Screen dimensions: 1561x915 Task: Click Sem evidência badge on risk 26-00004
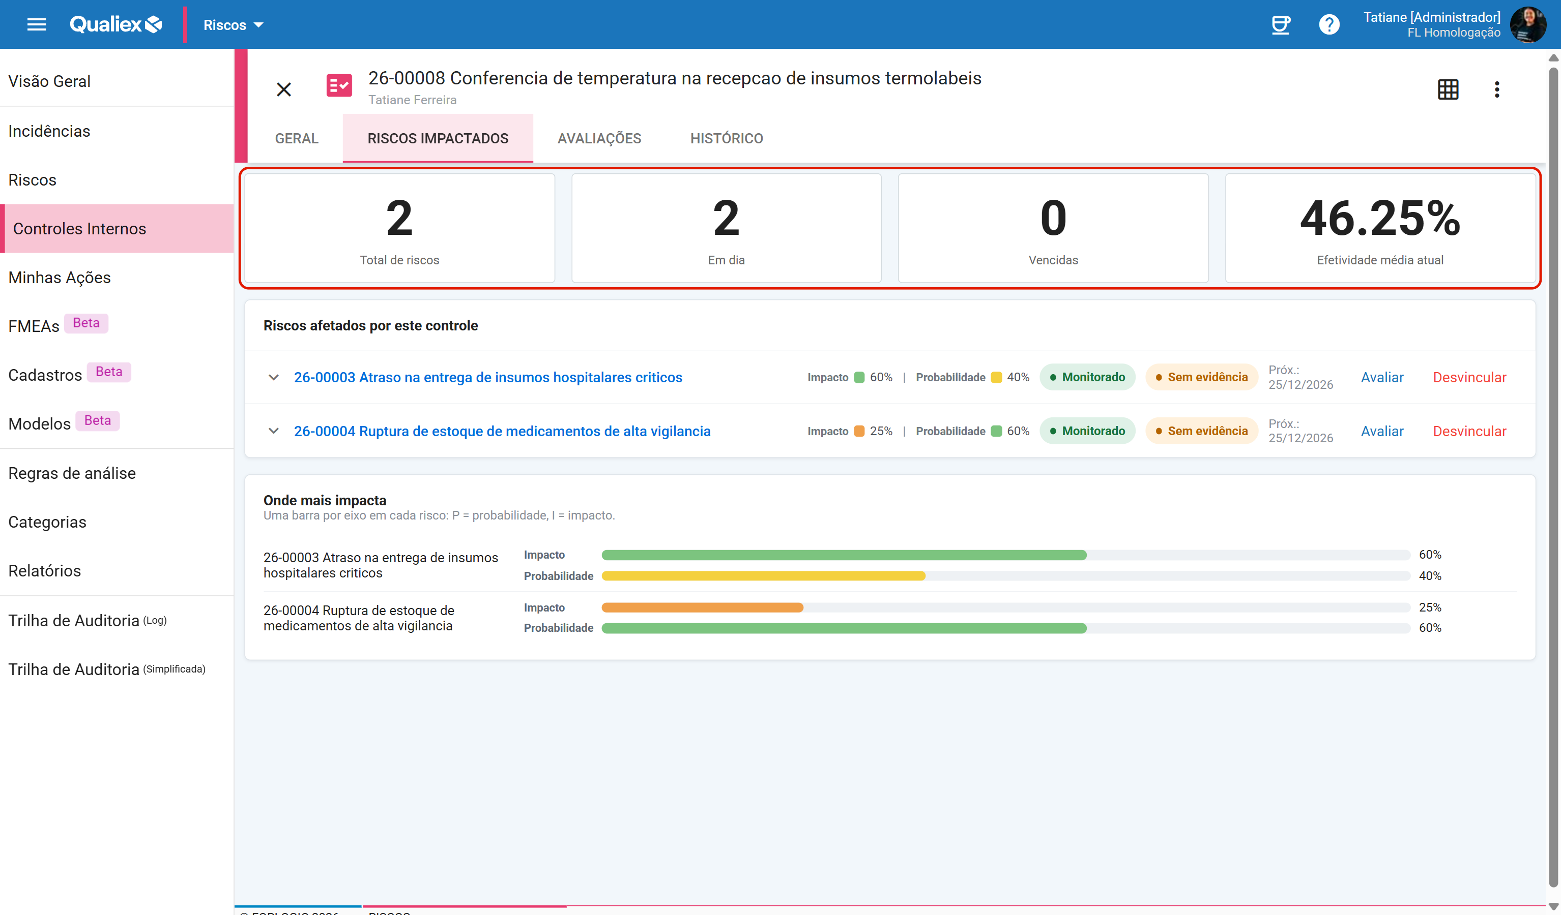click(1202, 431)
